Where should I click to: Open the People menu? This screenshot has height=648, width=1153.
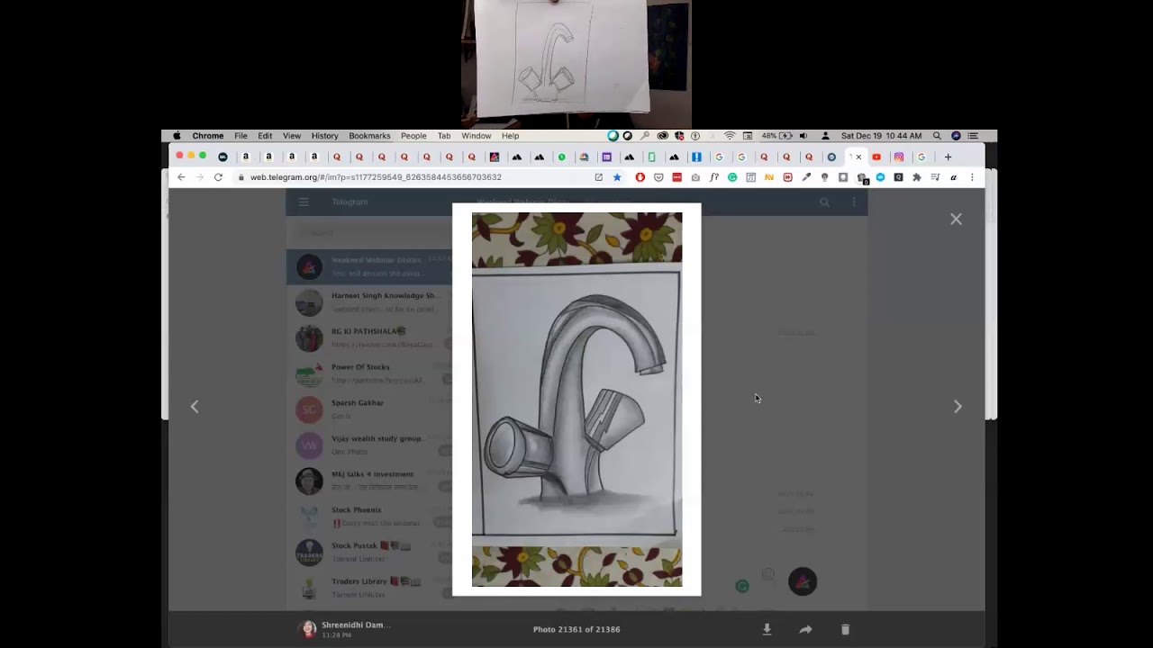(413, 136)
